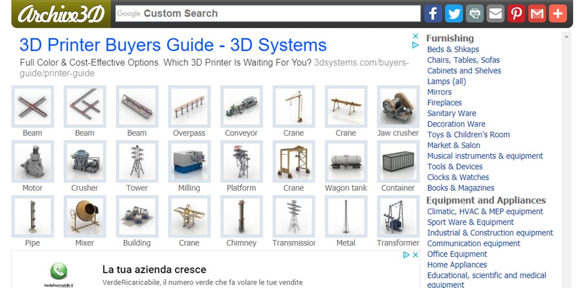The height and width of the screenshot is (288, 582).
Task: Click the Twitter share icon
Action: click(454, 14)
